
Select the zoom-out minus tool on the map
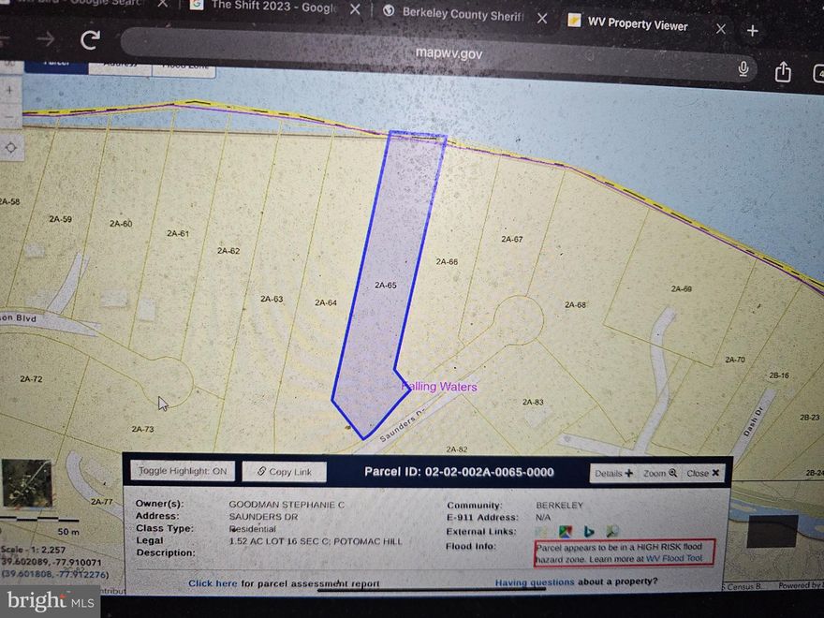click(x=9, y=116)
